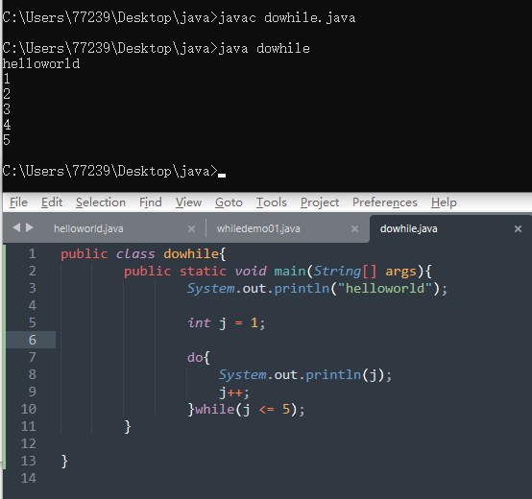Image resolution: width=532 pixels, height=499 pixels.
Task: Click the "helloworld" string literal in code
Action: (x=385, y=289)
